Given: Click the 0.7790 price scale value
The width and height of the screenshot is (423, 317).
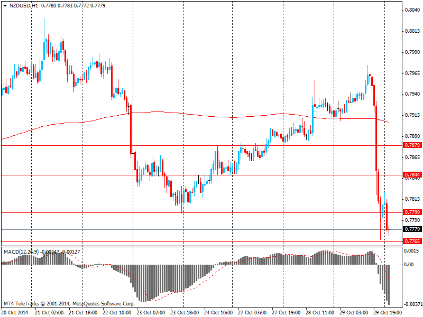Looking at the screenshot, I should tap(412, 220).
